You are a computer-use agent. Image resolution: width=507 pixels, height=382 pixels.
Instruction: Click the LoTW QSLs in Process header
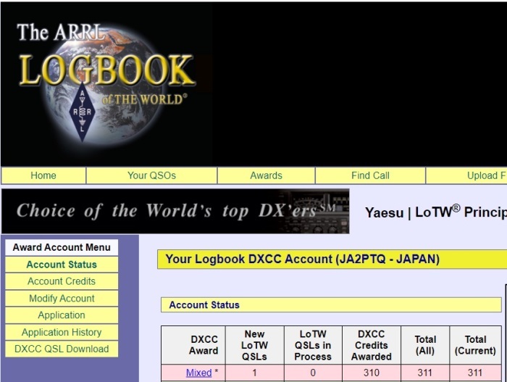[313, 345]
